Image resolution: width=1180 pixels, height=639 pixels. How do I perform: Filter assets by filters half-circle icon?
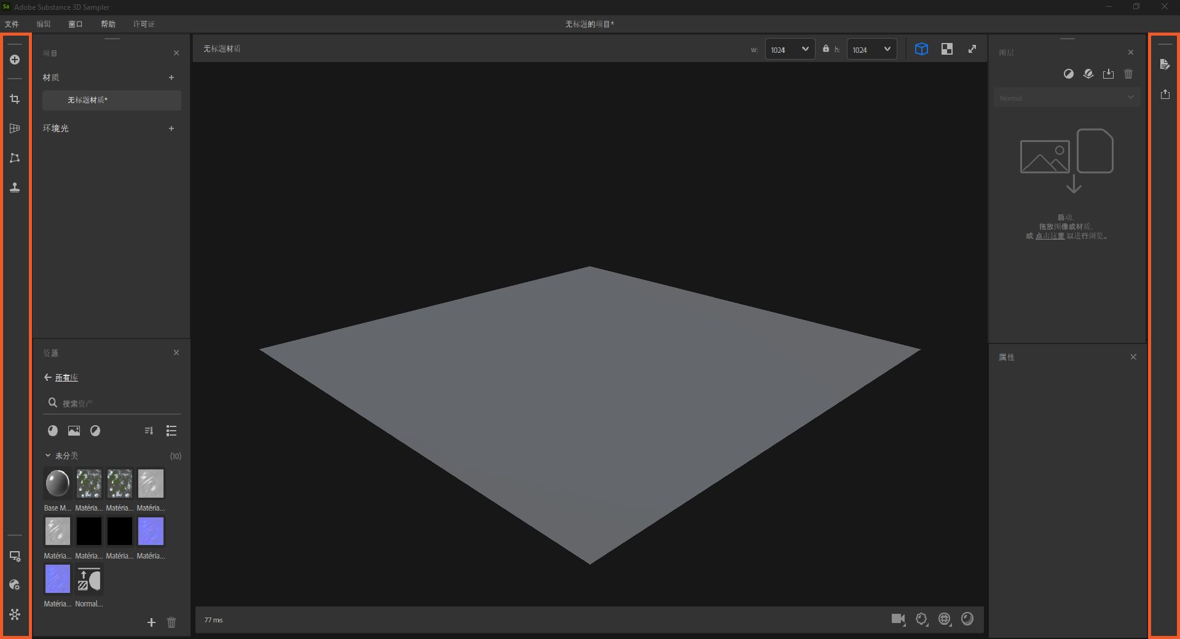coord(95,431)
